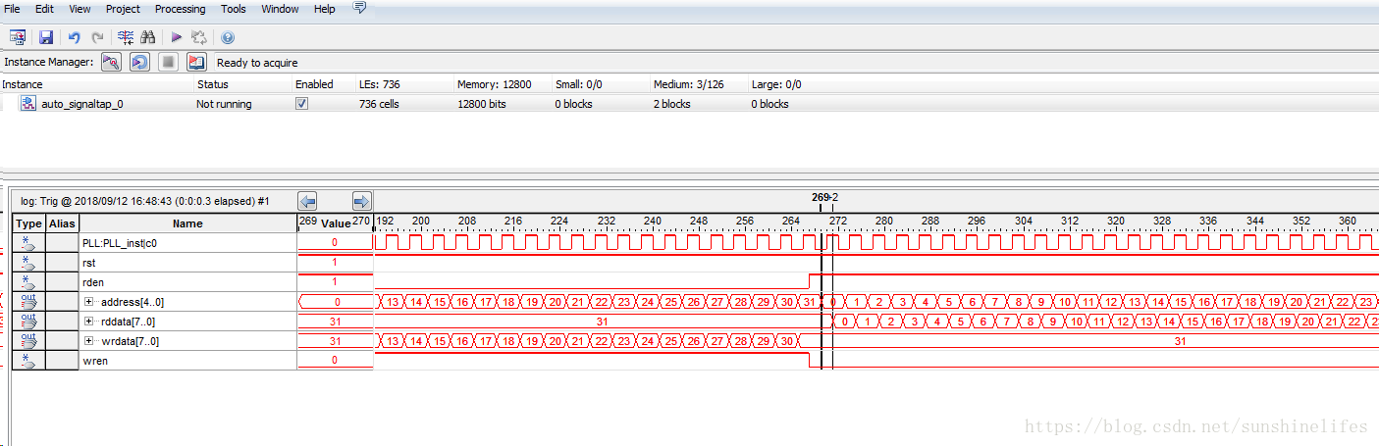Redo the last action
1379x446 pixels.
(x=97, y=37)
